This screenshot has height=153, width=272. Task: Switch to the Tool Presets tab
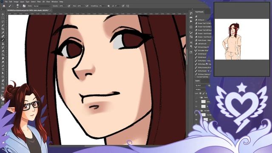tap(199, 12)
